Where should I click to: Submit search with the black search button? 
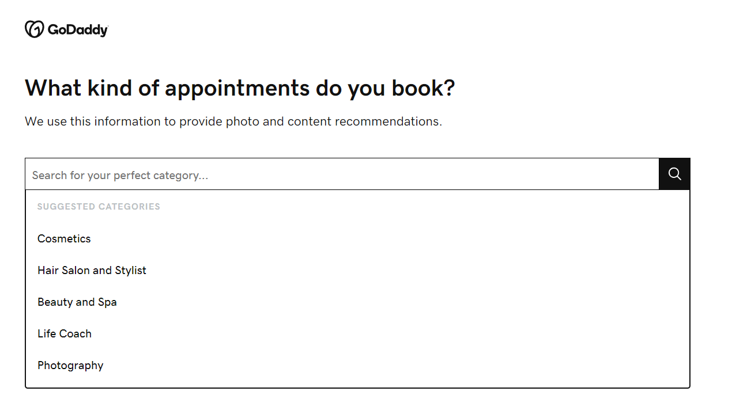[x=674, y=174]
